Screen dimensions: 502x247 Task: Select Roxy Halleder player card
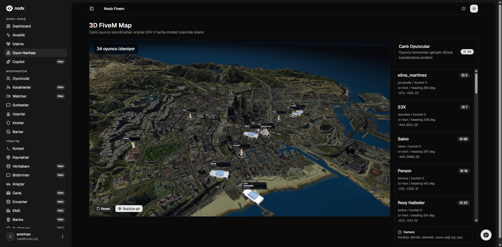(x=434, y=210)
